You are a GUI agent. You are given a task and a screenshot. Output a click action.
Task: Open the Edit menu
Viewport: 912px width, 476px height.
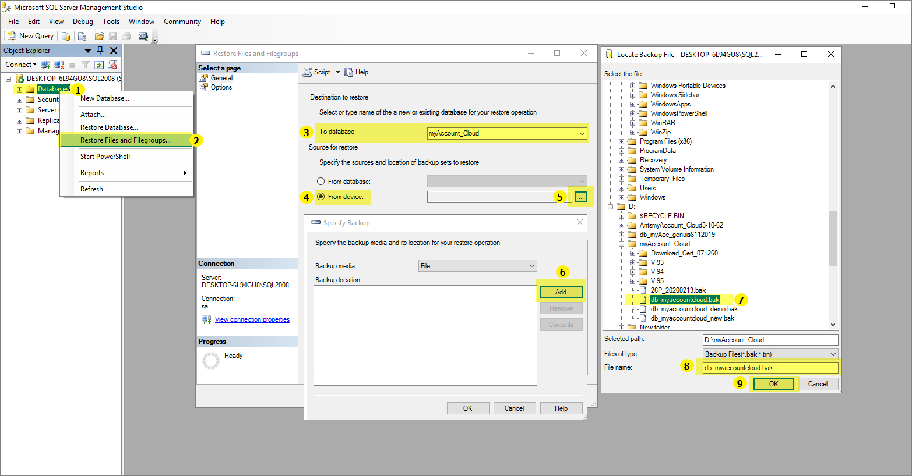click(x=34, y=22)
